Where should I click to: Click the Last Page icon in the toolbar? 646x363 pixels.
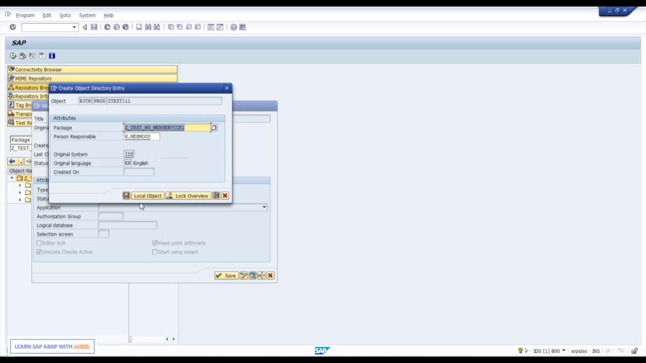(x=198, y=27)
